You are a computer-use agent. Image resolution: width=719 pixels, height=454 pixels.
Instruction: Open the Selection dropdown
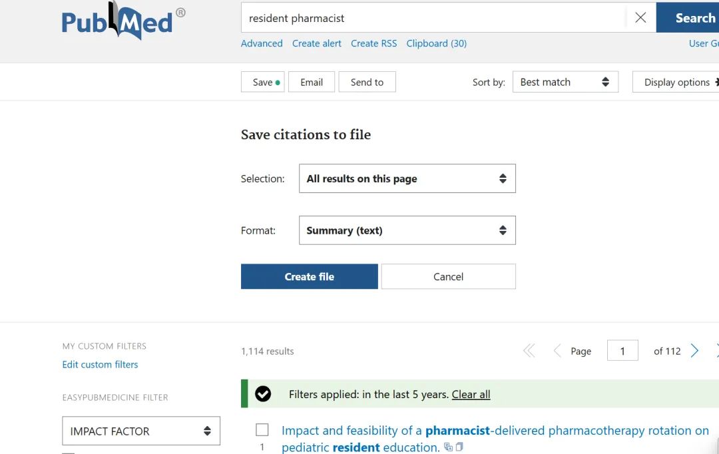click(x=407, y=178)
